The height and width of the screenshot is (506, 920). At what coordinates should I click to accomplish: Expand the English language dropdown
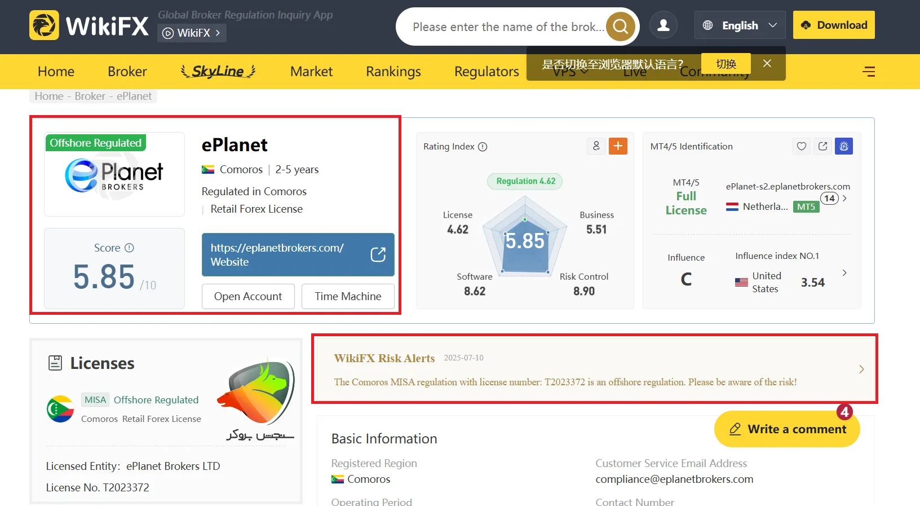click(740, 25)
